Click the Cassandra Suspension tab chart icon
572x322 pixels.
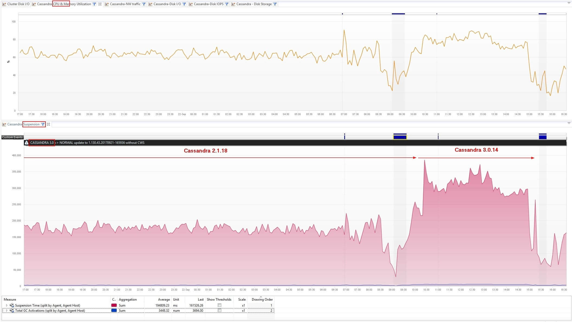4,124
